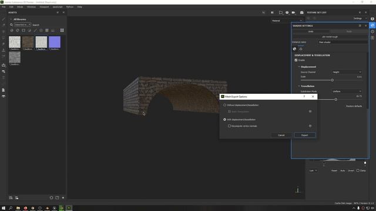Select 'Without displacement/tessellation' radio option
This screenshot has height=211, width=376.
(224, 105)
